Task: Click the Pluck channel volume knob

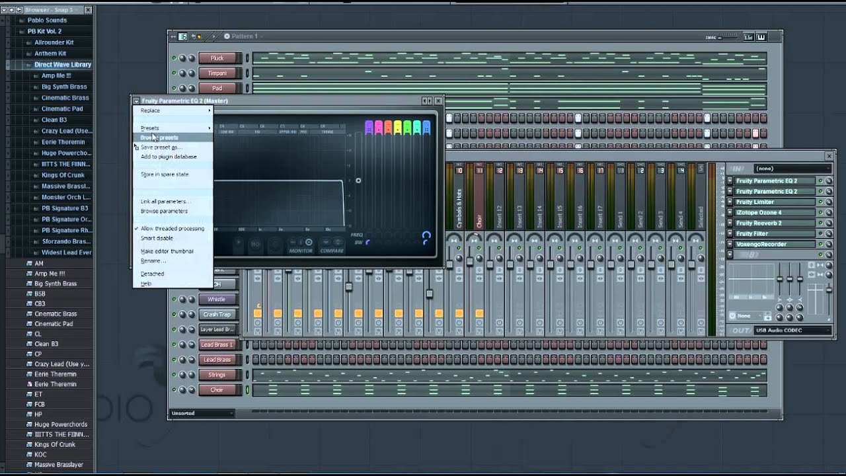Action: (192, 58)
